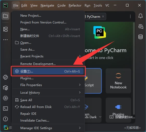Image resolution: width=146 pixels, height=132 pixels.
Task: Open the Structure tool window icon
Action: click(x=5, y=29)
